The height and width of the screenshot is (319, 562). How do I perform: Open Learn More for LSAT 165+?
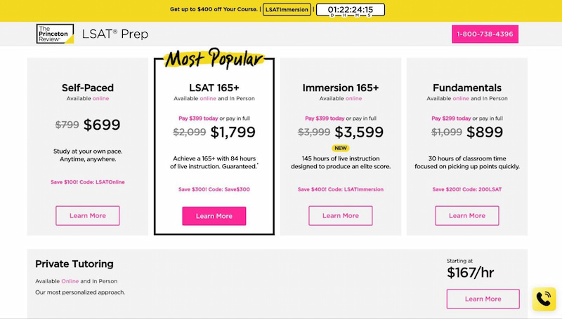(214, 216)
